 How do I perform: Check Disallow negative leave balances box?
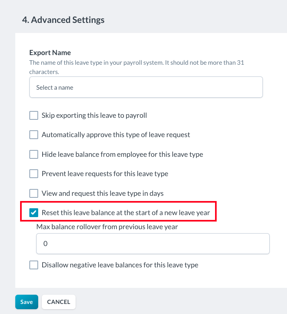(34, 265)
